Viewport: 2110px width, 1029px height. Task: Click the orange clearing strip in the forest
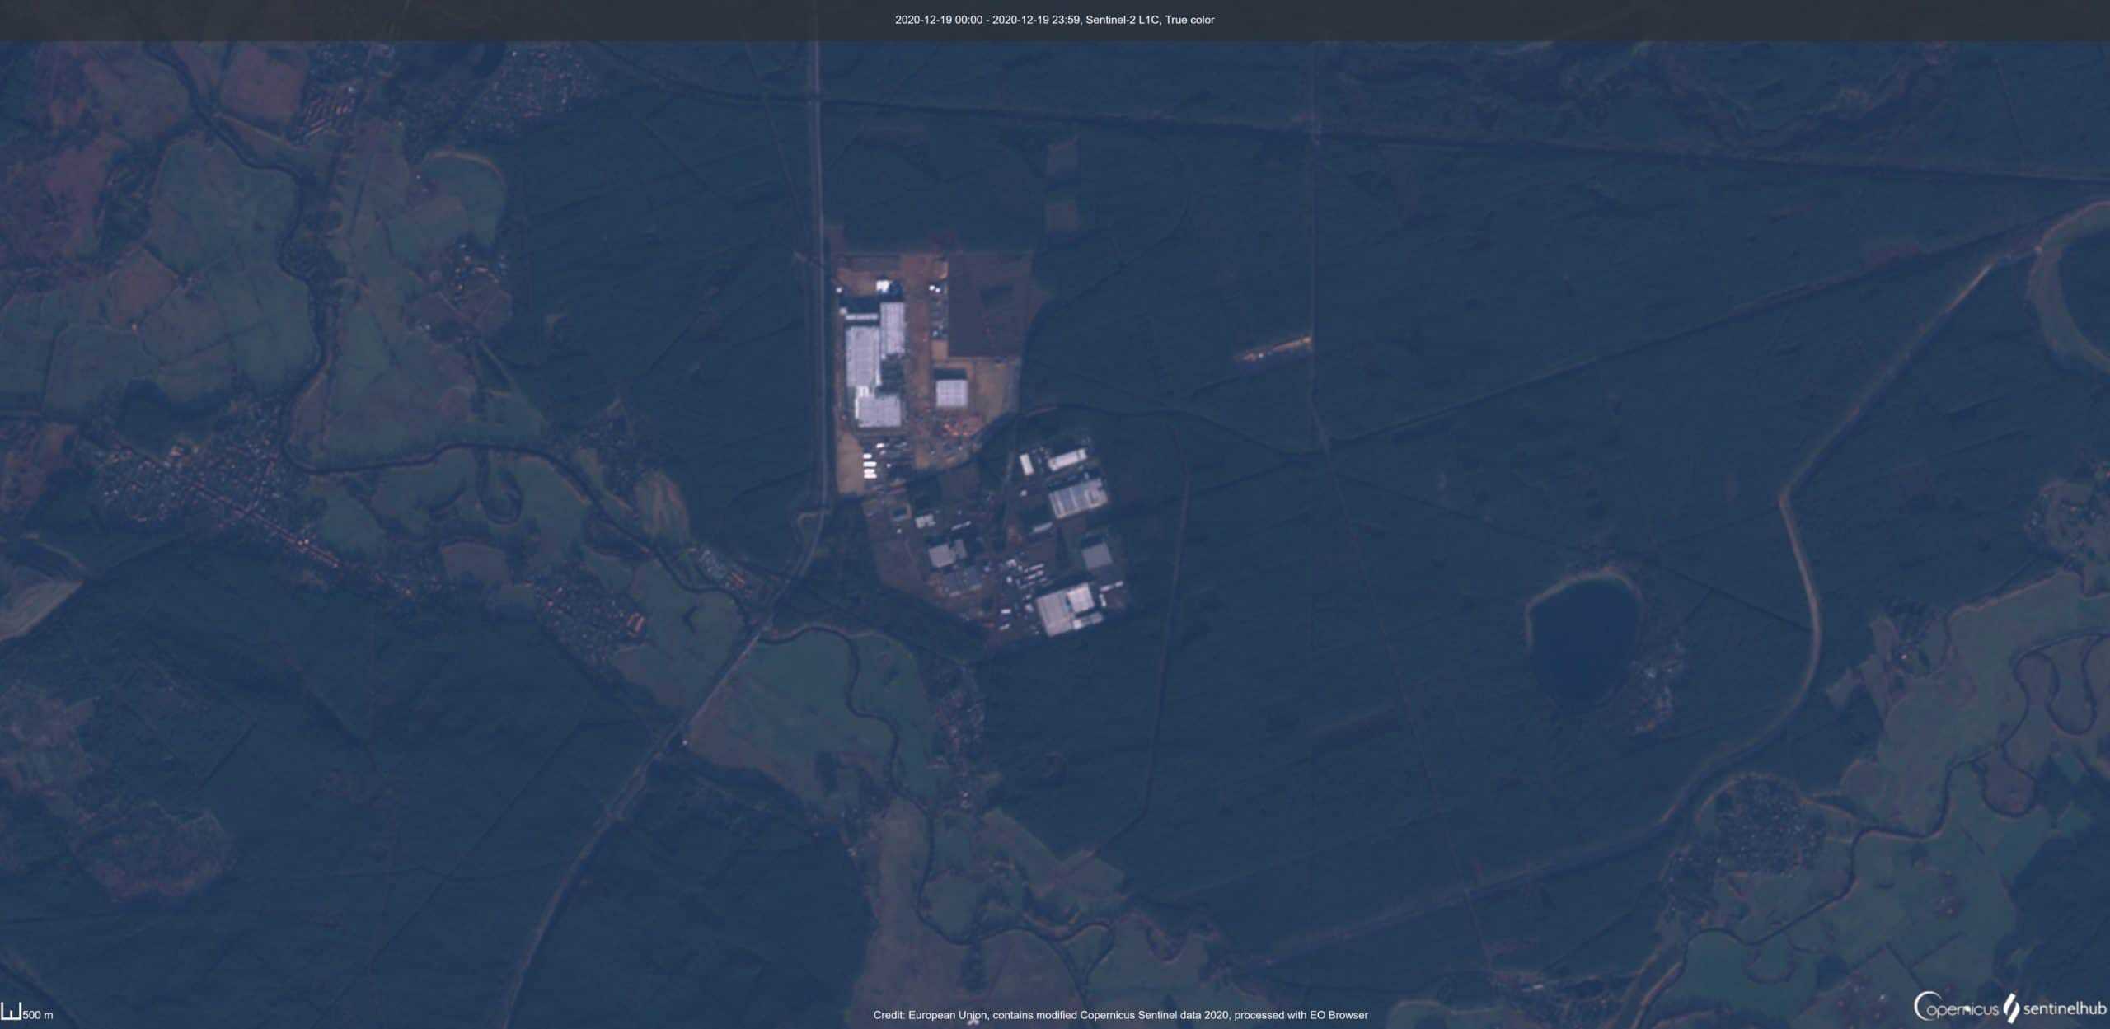1276,349
